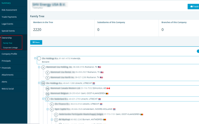Click Belgium flag beside 28-293-6541 Gent

(x=107, y=93)
